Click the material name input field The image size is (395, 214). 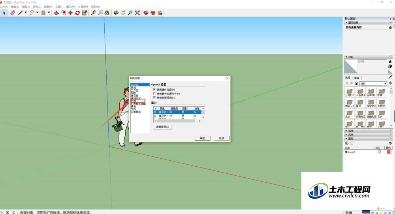(x=372, y=62)
